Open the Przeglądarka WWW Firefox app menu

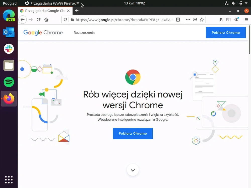click(52, 3)
